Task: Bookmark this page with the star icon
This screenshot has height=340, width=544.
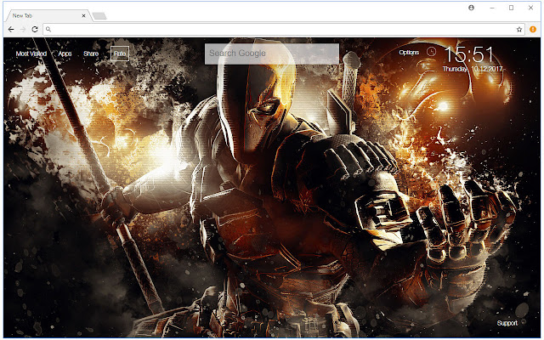Action: [519, 30]
